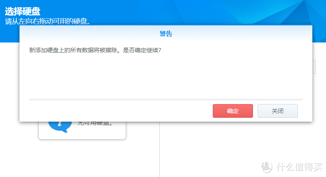Viewport: 326px width, 177px height.
Task: Click the data erase warning message text
Action: pyautogui.click(x=95, y=51)
